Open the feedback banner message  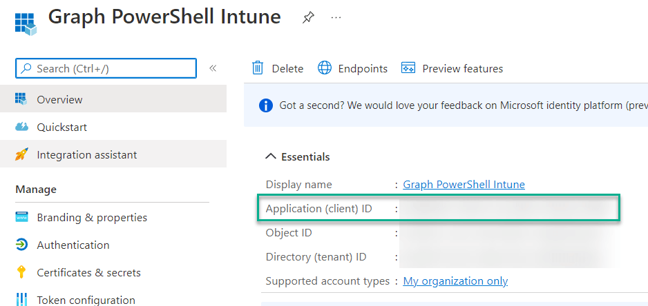pos(463,105)
